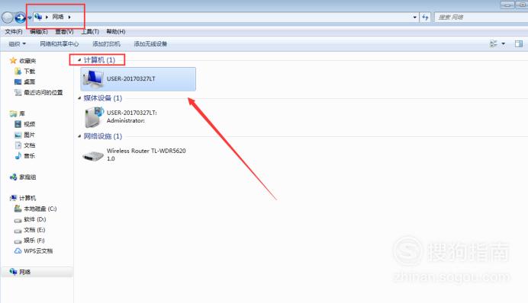
Task: Click the C: drive disk icon
Action: (x=18, y=209)
